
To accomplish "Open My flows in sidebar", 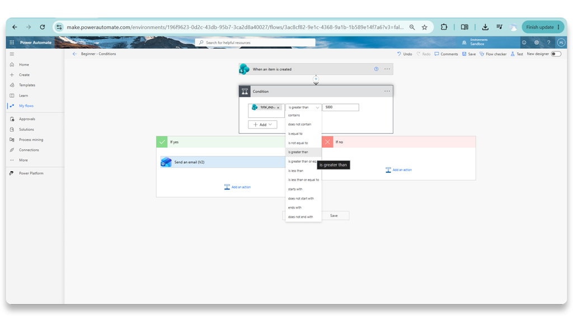I will pyautogui.click(x=26, y=106).
